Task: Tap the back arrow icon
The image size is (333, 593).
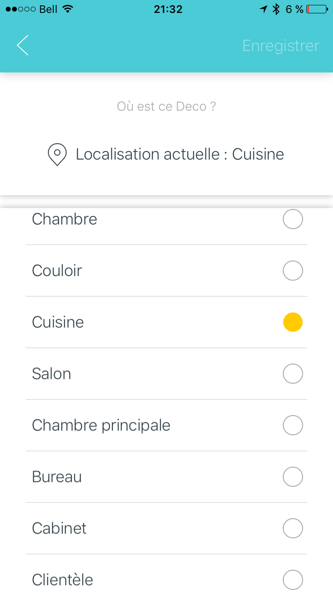Action: pyautogui.click(x=23, y=45)
